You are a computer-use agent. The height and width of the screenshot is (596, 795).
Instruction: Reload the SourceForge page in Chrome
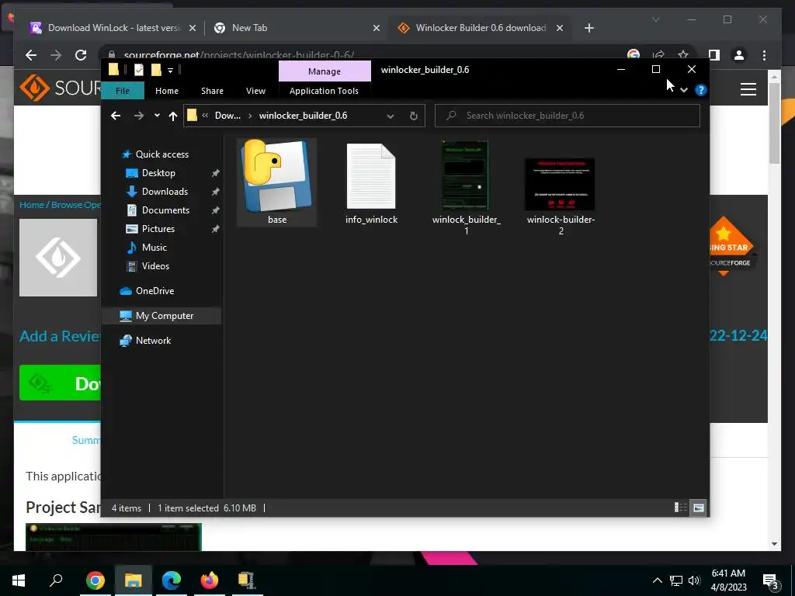81,55
